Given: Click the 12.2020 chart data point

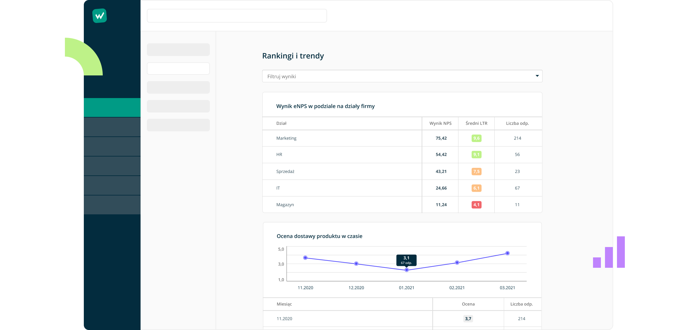Looking at the screenshot, I should point(356,264).
